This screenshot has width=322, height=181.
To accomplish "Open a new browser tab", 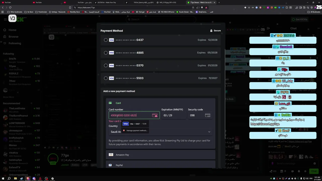I will pos(219,3).
